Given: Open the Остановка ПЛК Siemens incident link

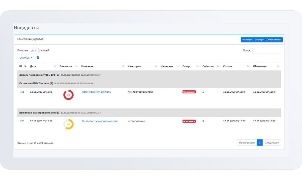Looking at the screenshot, I should tap(96, 92).
